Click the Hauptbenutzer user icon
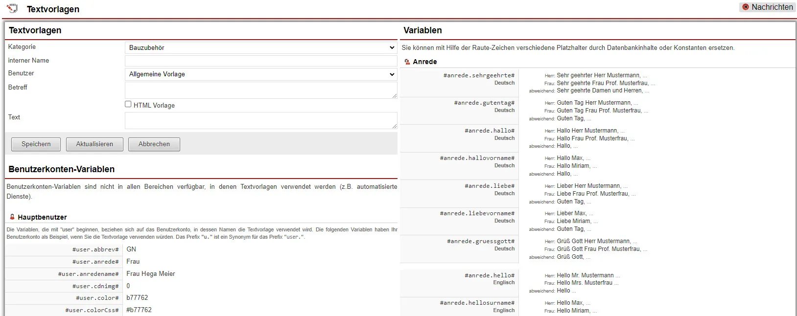 click(12, 217)
